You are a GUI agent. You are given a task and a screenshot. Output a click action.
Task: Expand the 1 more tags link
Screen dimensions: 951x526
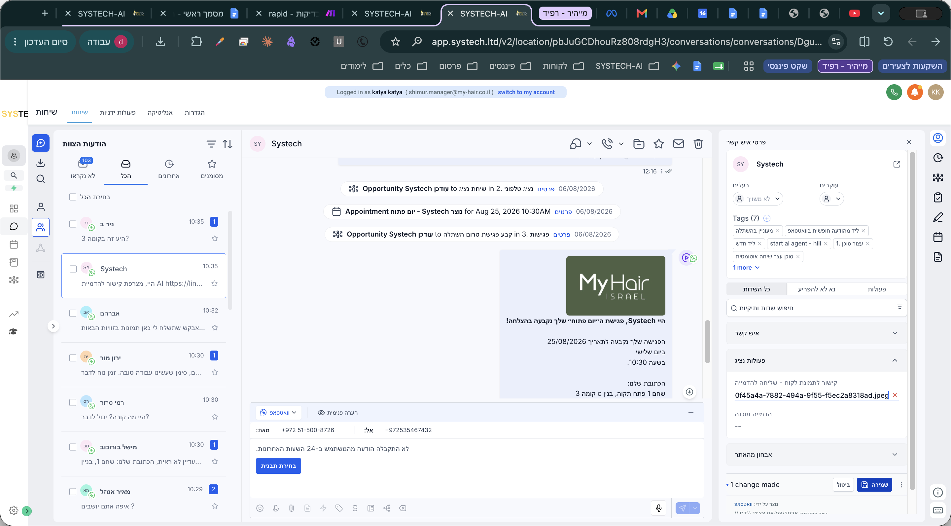click(746, 267)
